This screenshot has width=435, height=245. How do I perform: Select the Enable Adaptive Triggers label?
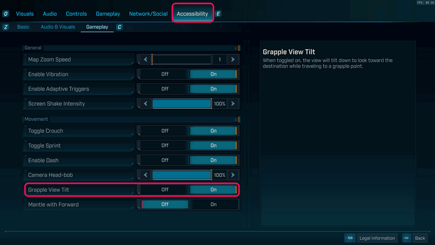coord(59,89)
